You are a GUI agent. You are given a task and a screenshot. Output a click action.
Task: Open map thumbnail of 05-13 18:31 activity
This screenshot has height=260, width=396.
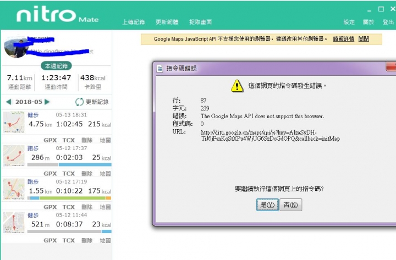point(14,122)
